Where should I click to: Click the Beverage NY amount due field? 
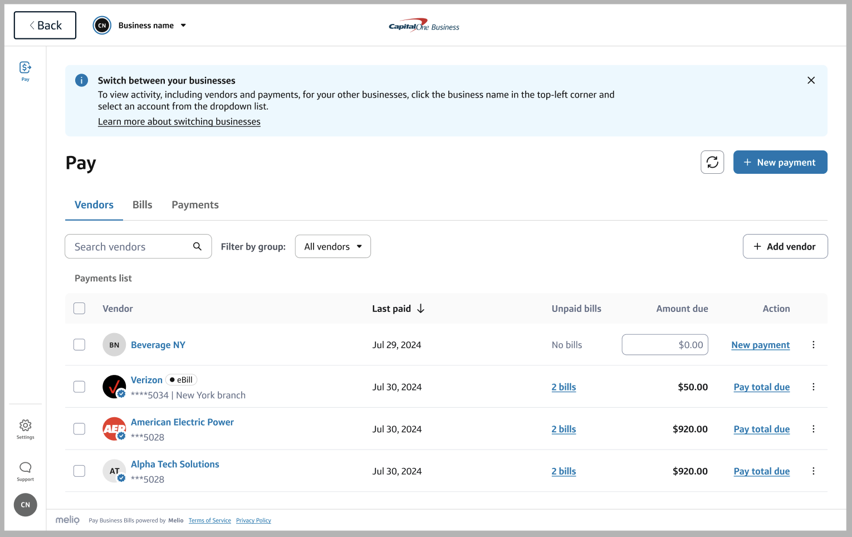coord(664,345)
